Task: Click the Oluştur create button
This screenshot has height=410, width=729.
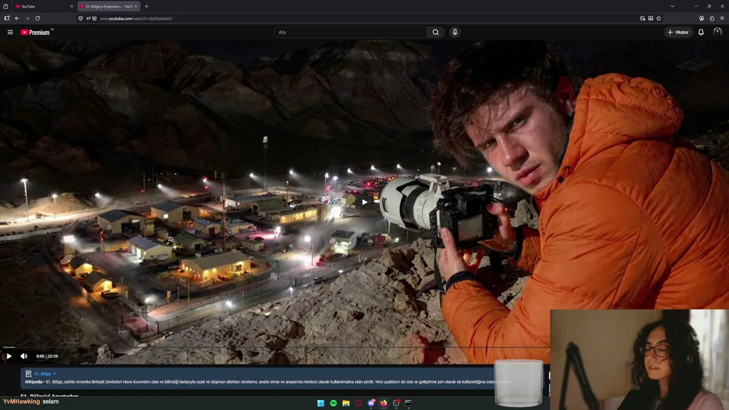Action: [678, 32]
